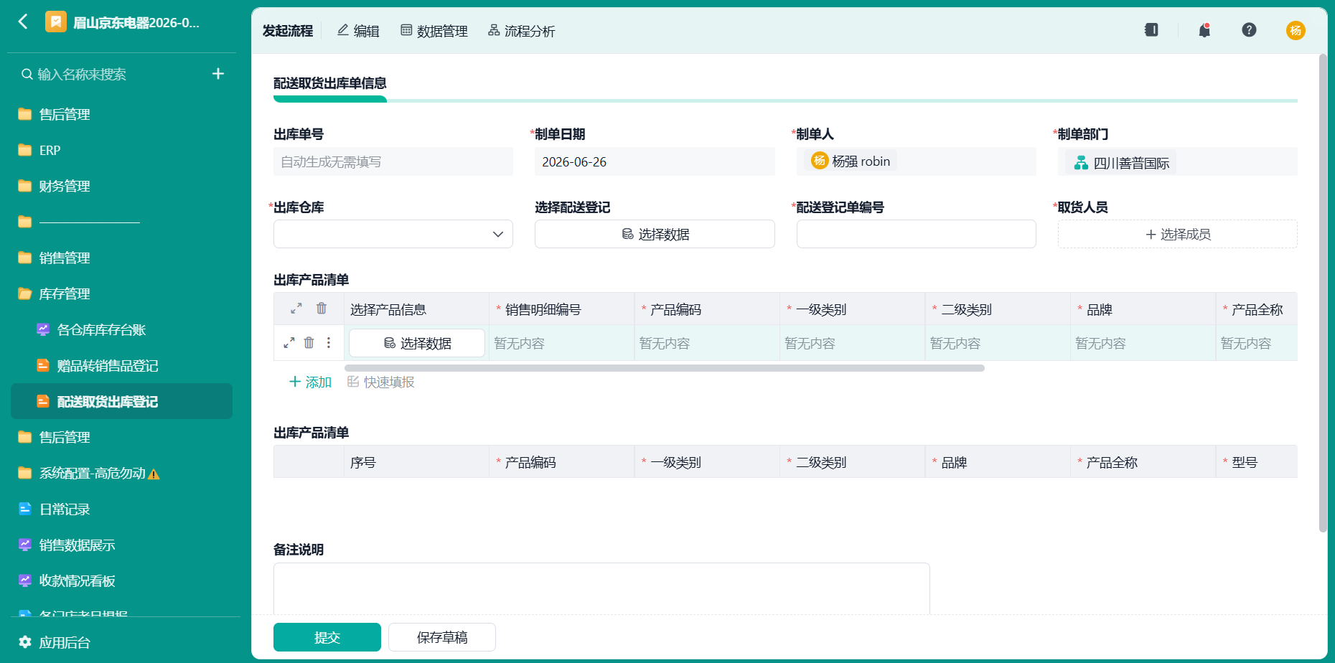Click the 快速填报 icon
1335x663 pixels.
[x=353, y=382]
